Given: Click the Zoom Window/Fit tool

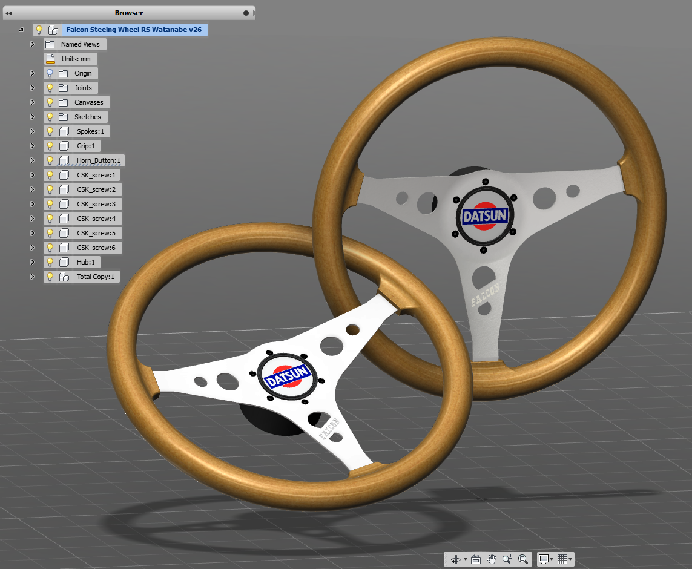Looking at the screenshot, I should (x=523, y=559).
